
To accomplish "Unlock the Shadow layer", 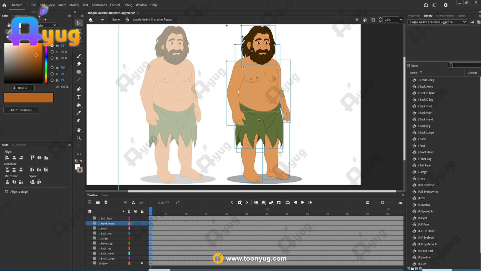I will coord(142,263).
